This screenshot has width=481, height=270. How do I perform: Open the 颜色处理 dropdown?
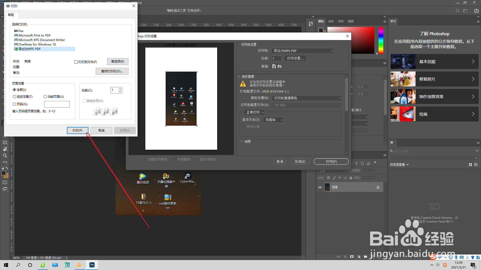click(x=307, y=98)
